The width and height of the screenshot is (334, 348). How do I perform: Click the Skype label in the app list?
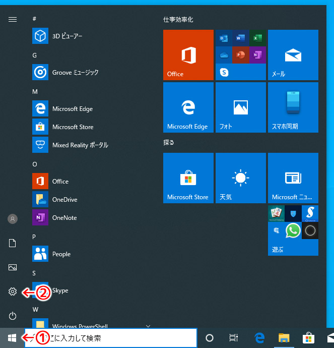(x=60, y=291)
